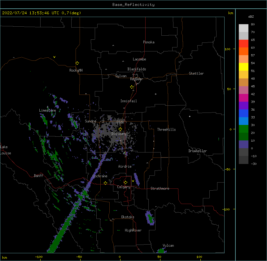Select the Lacombe city label

(139, 59)
